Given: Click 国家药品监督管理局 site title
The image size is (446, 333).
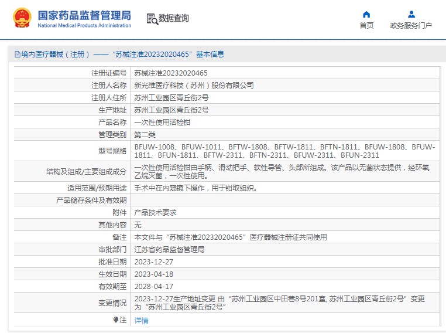Looking at the screenshot, I should (x=84, y=15).
